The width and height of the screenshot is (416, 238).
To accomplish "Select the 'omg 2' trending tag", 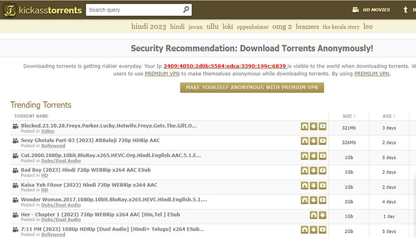I will coord(282,27).
